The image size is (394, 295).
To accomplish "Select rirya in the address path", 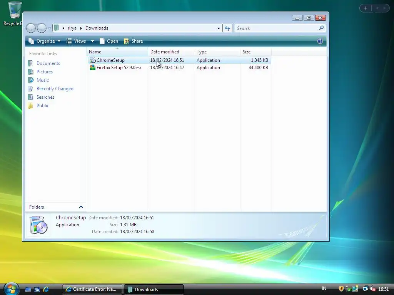I will pyautogui.click(x=72, y=28).
